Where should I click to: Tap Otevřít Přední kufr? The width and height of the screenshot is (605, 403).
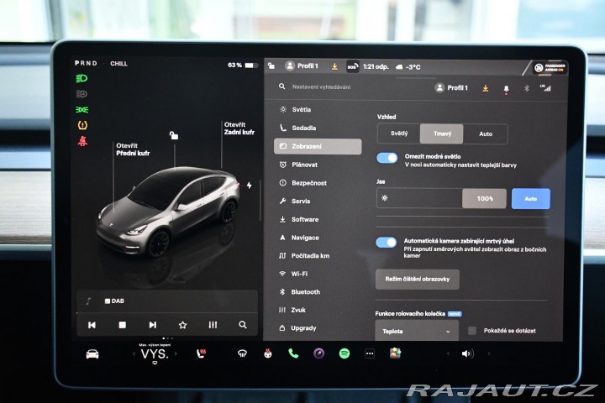click(133, 149)
